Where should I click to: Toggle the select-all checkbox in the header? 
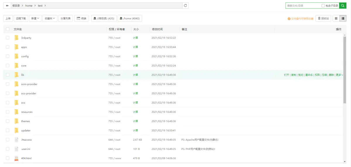click(x=8, y=29)
